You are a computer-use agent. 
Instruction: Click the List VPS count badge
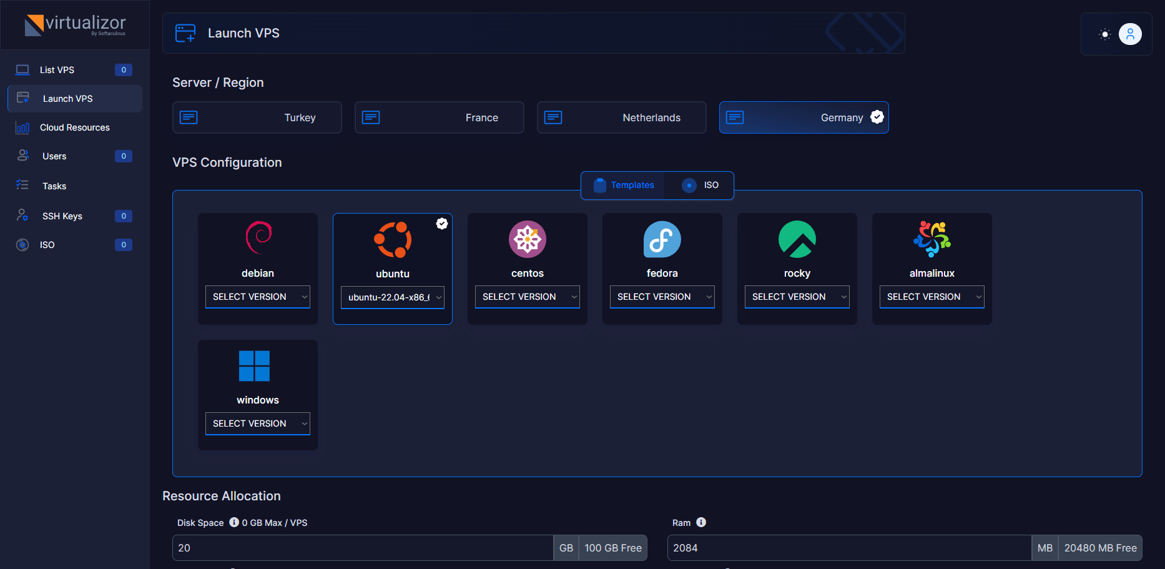pos(124,70)
